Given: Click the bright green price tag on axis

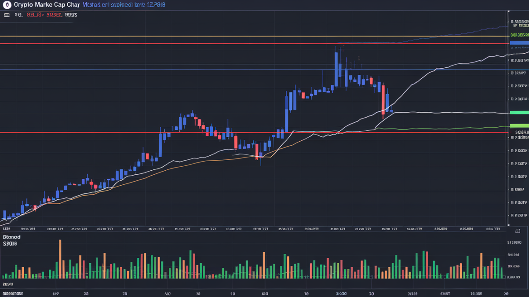Looking at the screenshot, I should pos(519,113).
